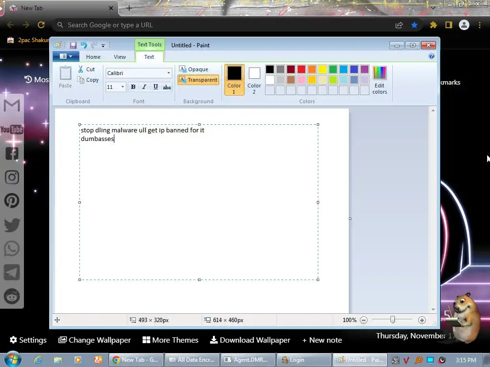Select Color 2 background button
Viewport: 490px width, 367px height.
[254, 80]
